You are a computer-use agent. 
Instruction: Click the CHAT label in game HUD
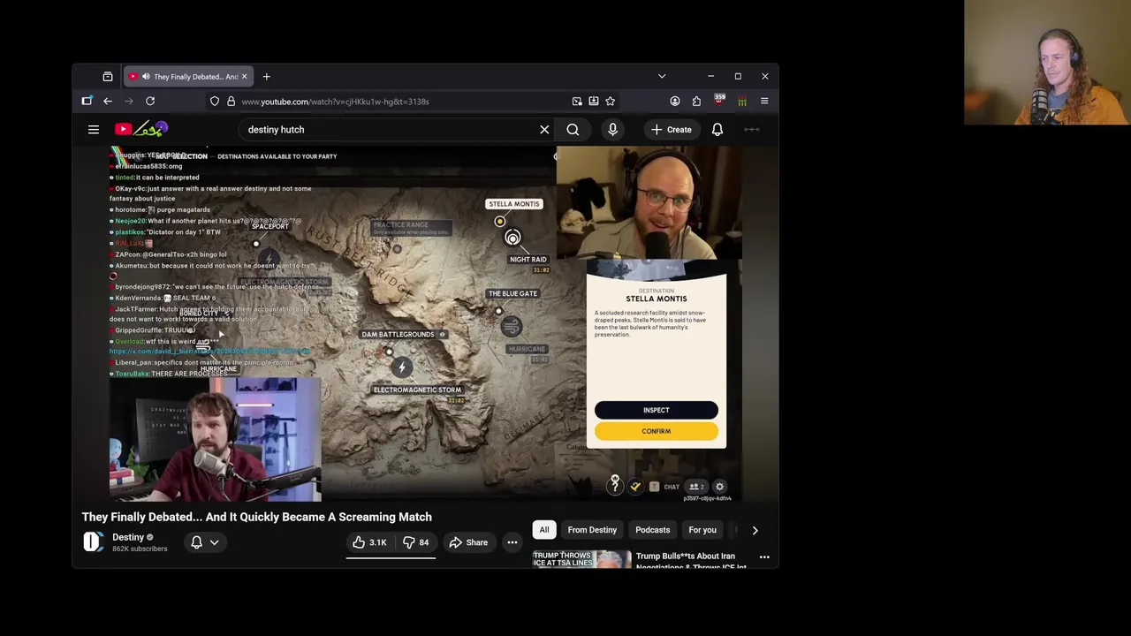pos(672,487)
